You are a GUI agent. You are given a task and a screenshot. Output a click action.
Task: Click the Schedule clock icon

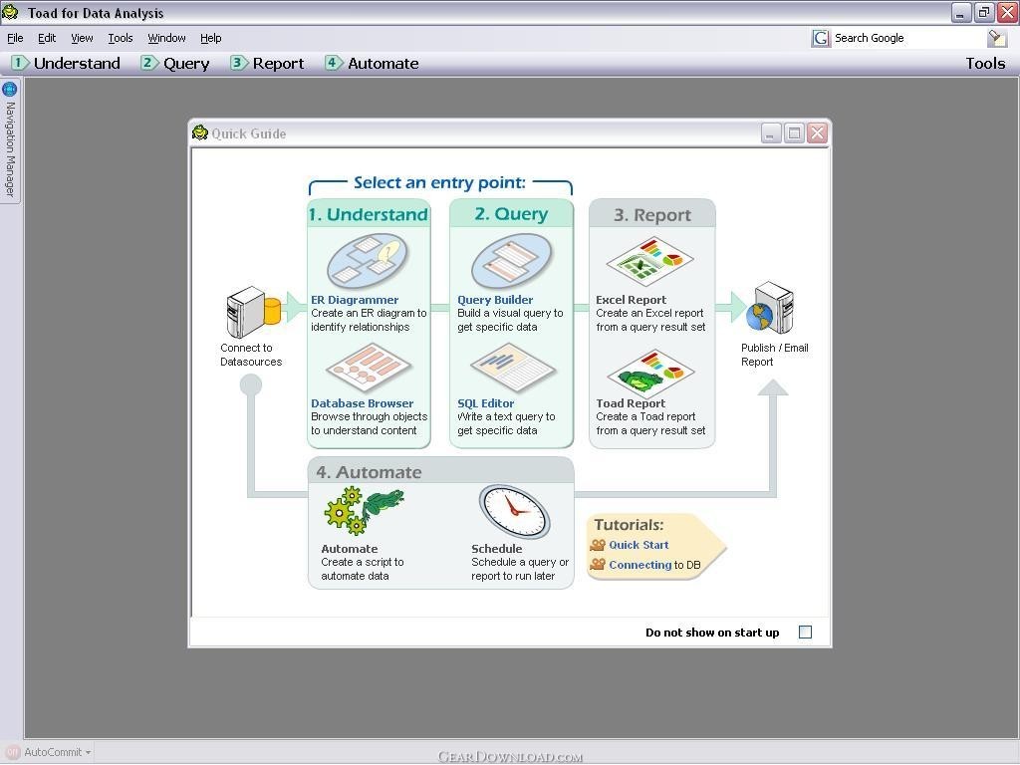tap(514, 511)
